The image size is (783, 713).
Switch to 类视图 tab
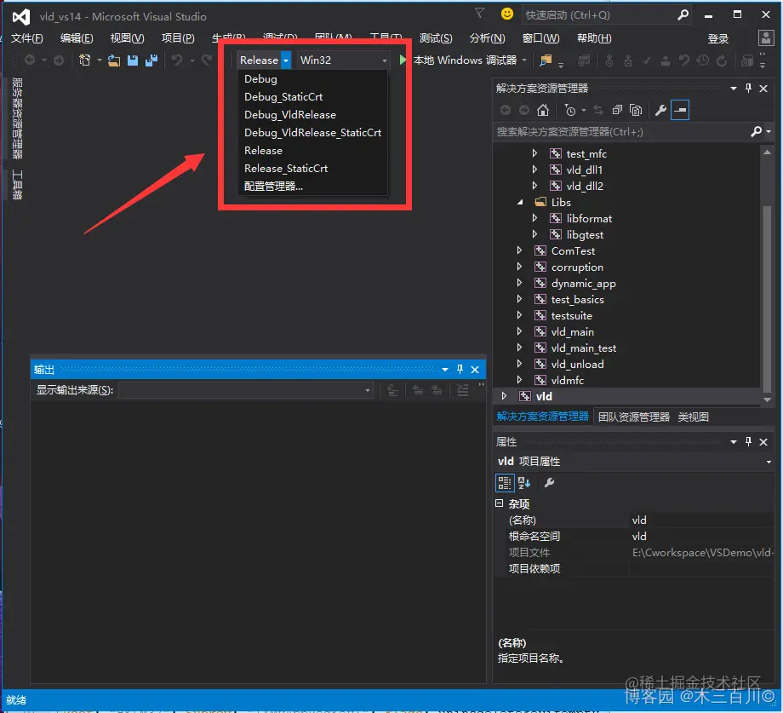693,417
